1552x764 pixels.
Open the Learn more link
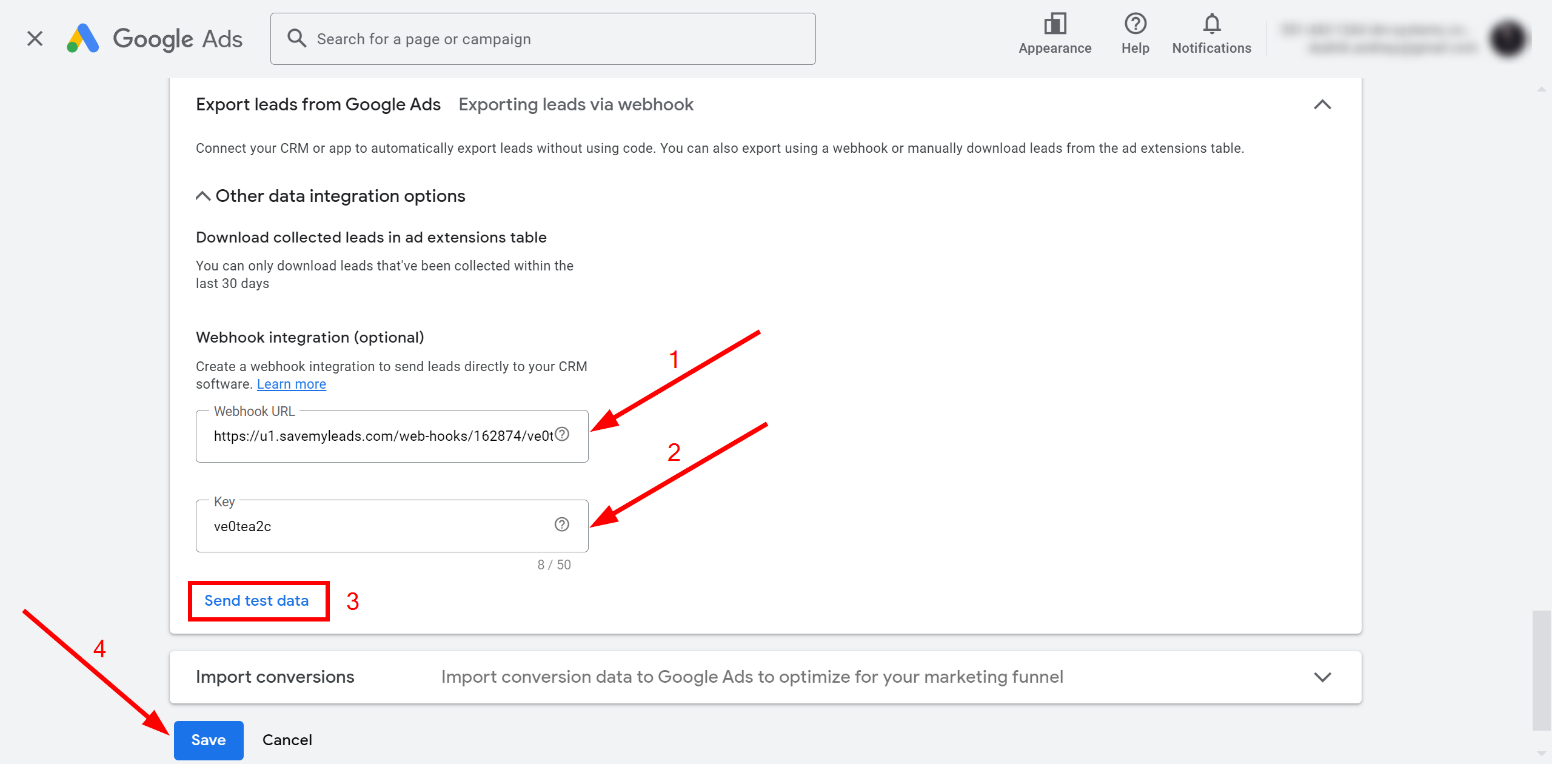(292, 384)
